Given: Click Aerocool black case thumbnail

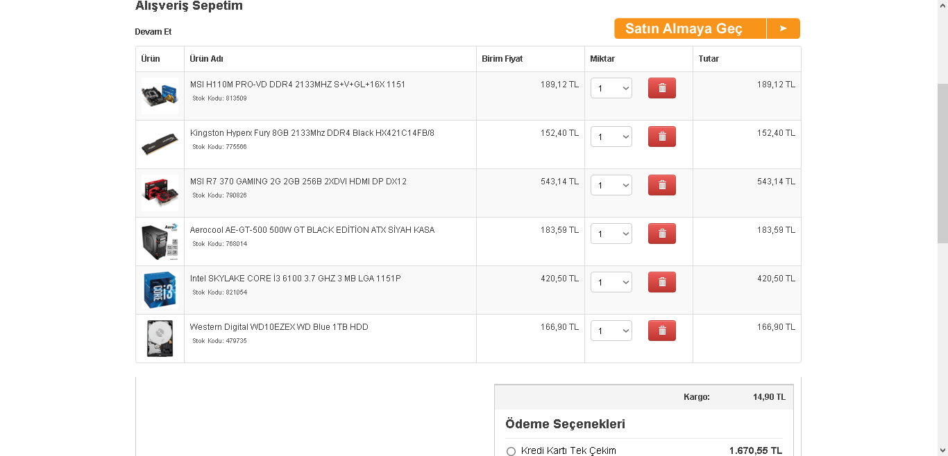Looking at the screenshot, I should (x=160, y=241).
